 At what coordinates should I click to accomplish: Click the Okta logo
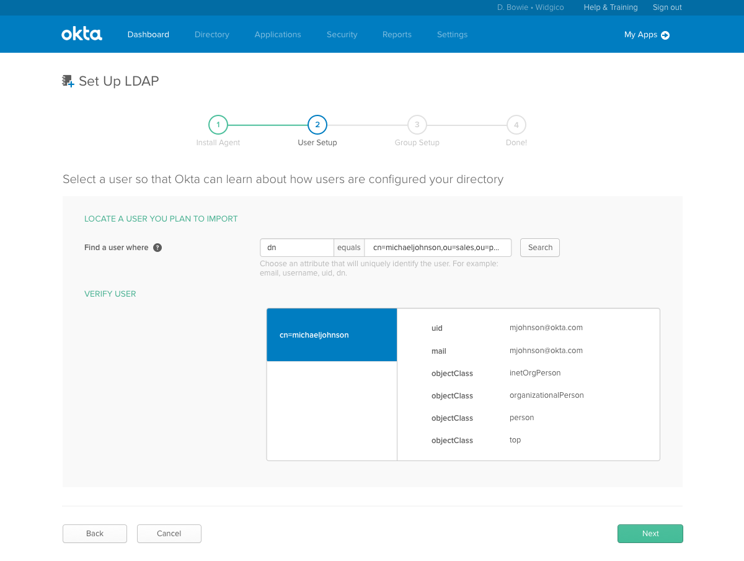[x=81, y=34]
